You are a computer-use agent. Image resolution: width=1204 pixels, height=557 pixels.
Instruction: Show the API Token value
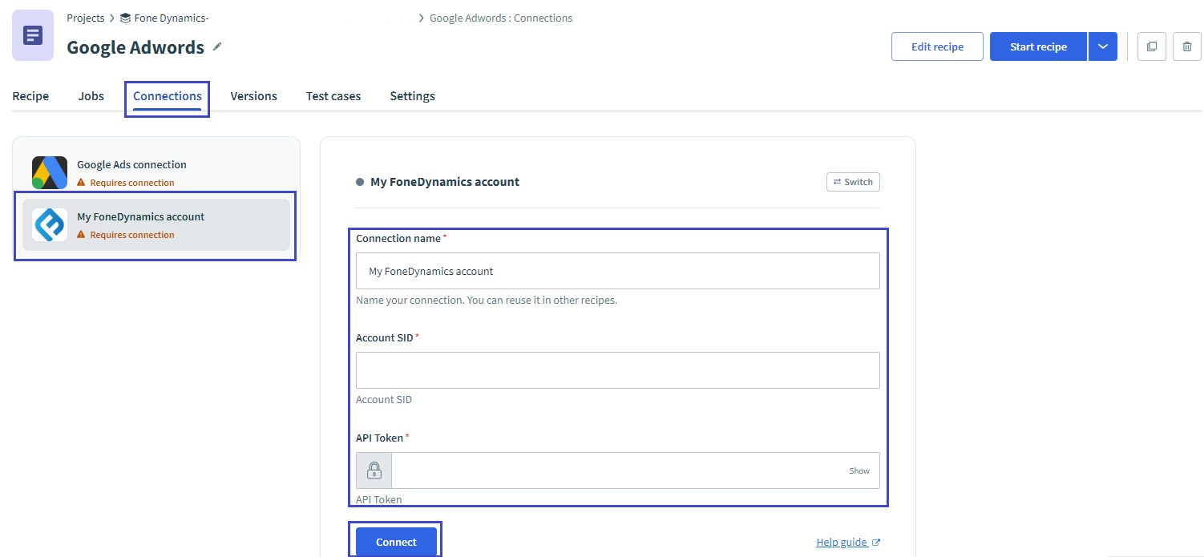(859, 470)
